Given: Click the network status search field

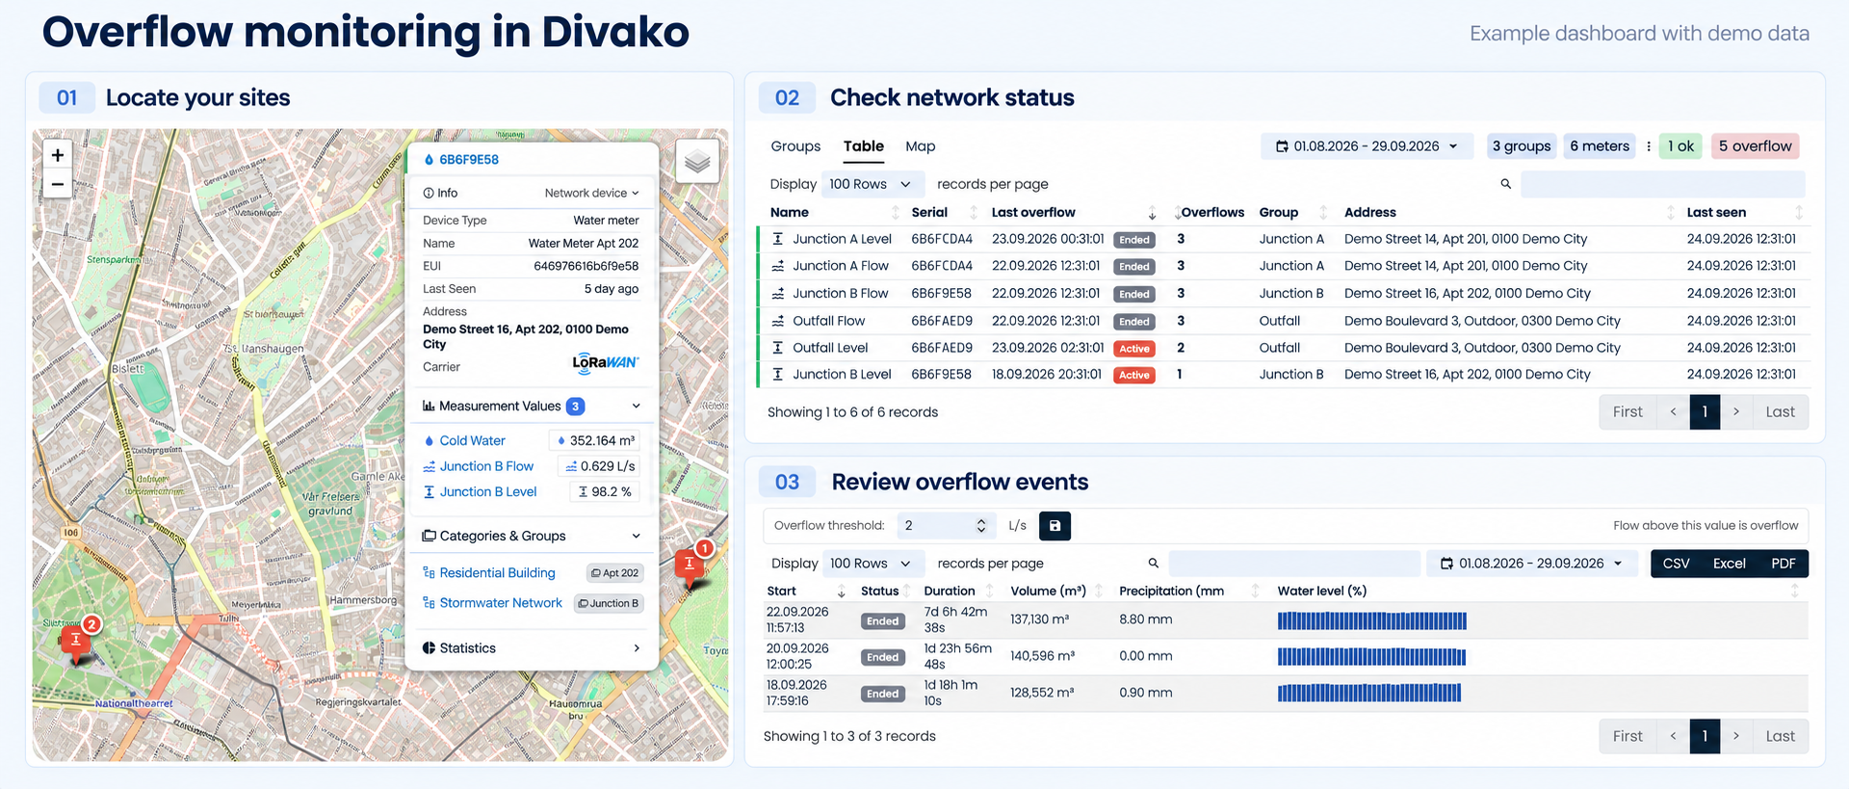Looking at the screenshot, I should (x=1662, y=184).
